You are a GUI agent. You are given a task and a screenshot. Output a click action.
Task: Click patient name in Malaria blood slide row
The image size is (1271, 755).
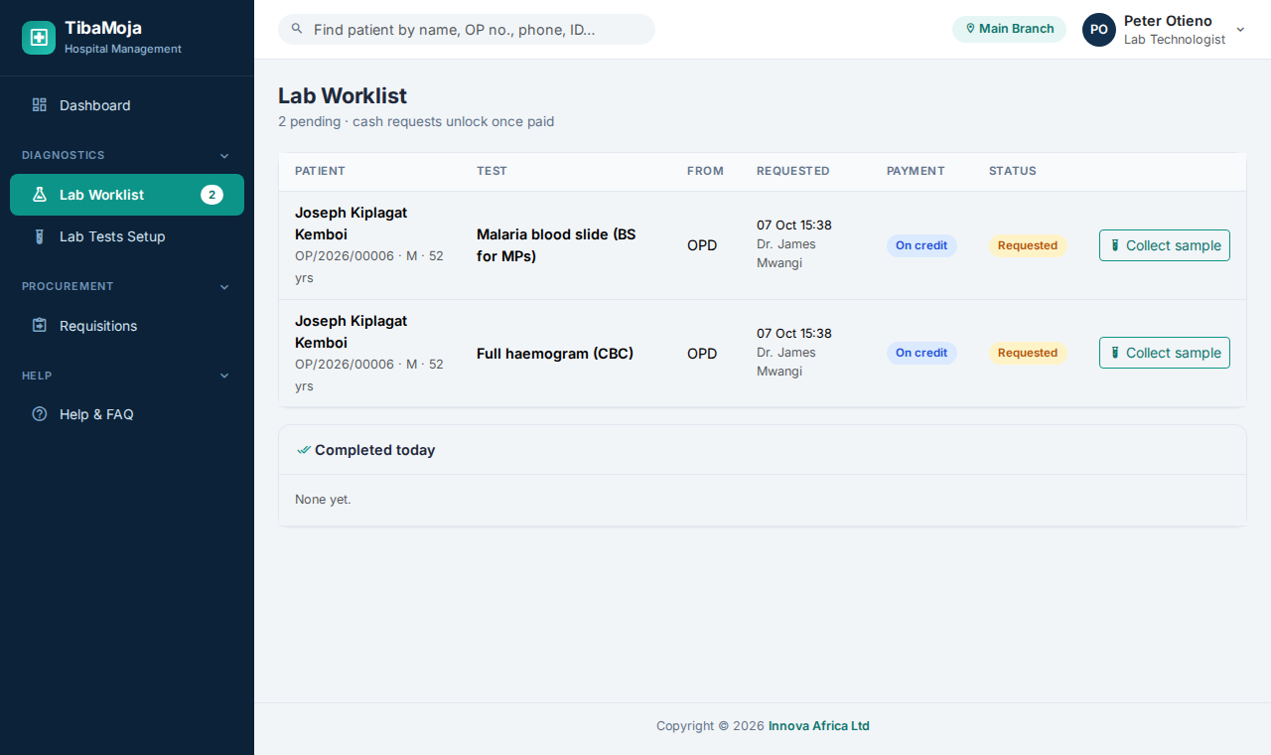click(x=352, y=224)
